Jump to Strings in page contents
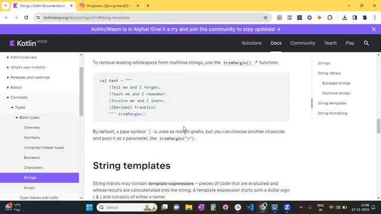 pos(324,63)
